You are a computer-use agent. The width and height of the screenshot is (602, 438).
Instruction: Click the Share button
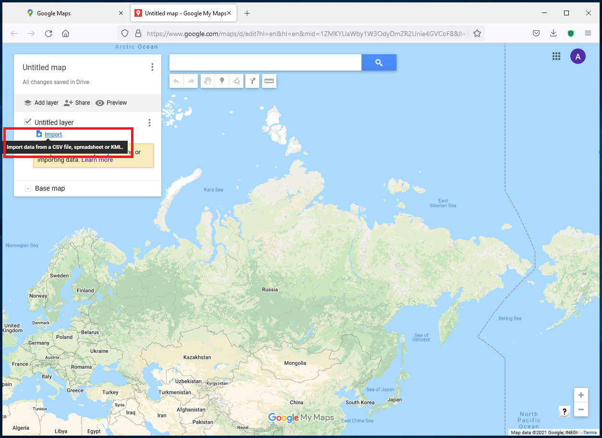pyautogui.click(x=77, y=103)
